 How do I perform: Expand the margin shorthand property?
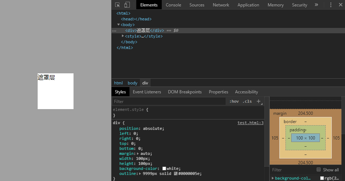click(138, 153)
